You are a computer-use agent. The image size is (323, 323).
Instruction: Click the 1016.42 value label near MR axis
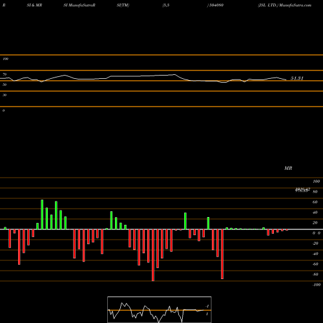[x=303, y=189]
